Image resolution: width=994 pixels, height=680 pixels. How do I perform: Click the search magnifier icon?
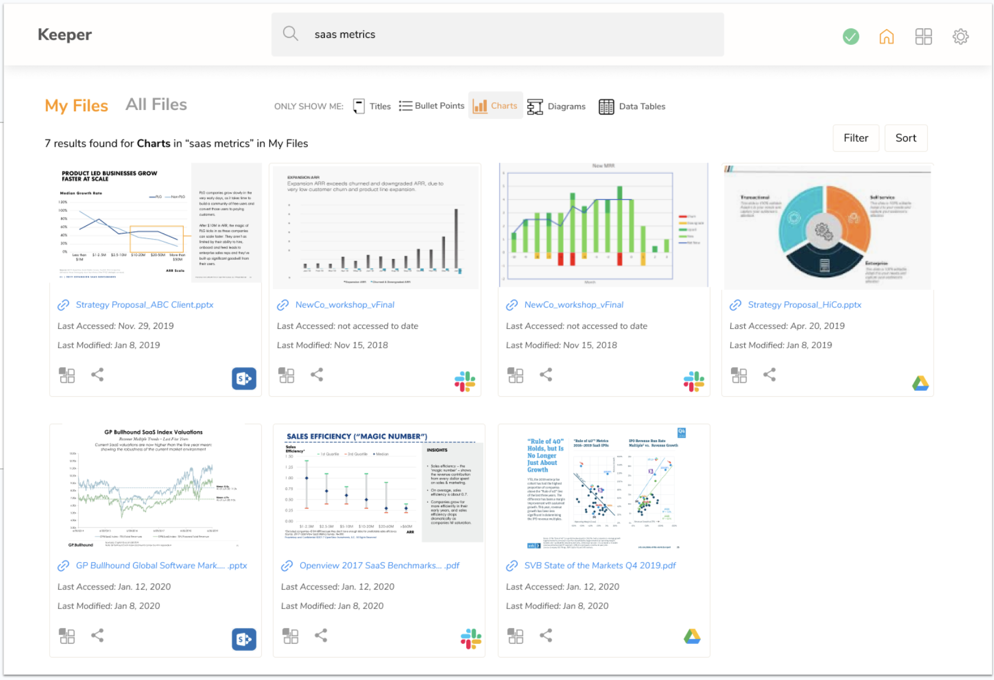290,34
